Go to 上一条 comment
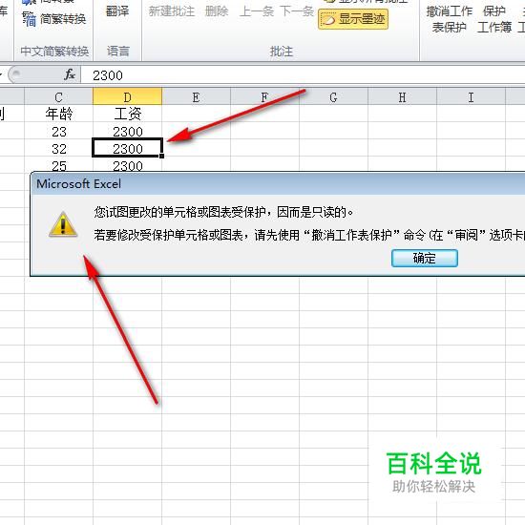The image size is (525, 525). pyautogui.click(x=257, y=11)
